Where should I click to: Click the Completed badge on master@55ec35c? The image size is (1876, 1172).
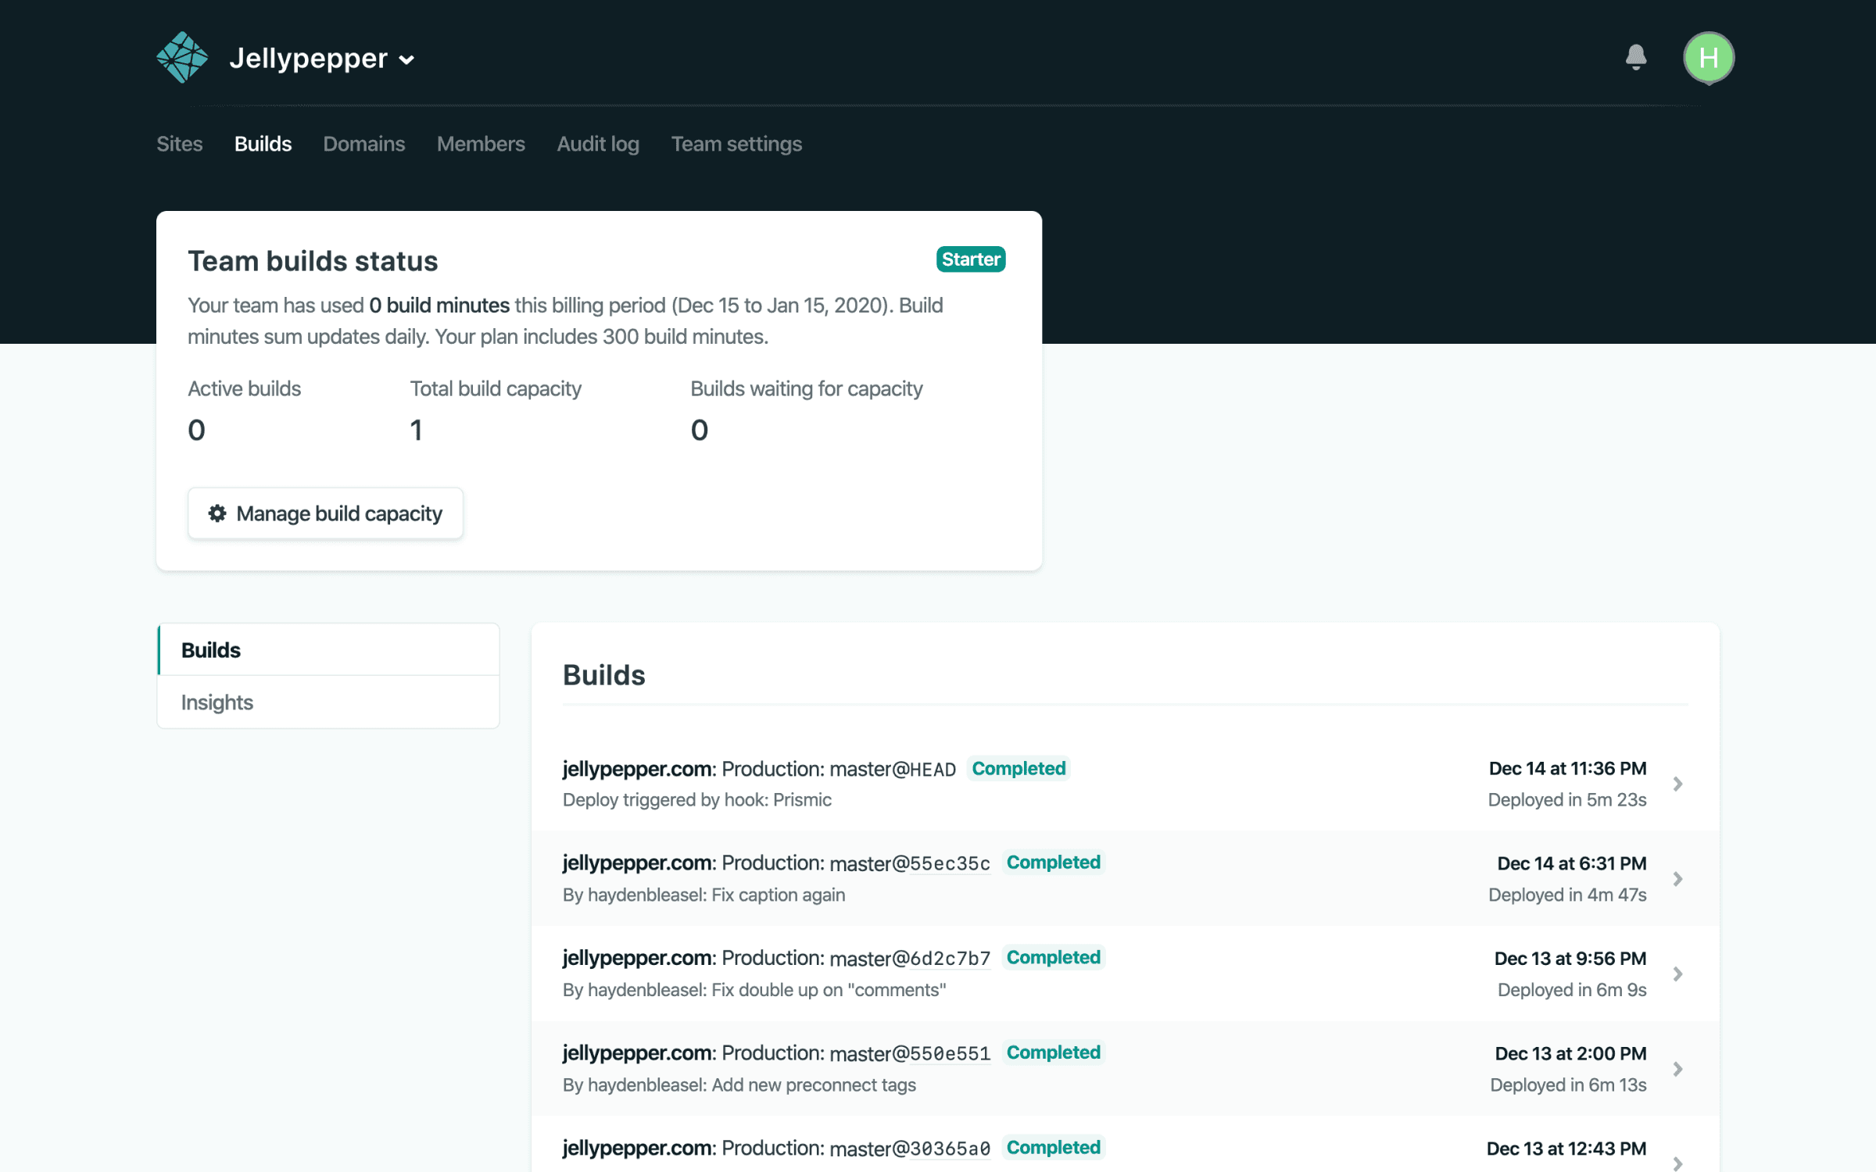click(1053, 863)
